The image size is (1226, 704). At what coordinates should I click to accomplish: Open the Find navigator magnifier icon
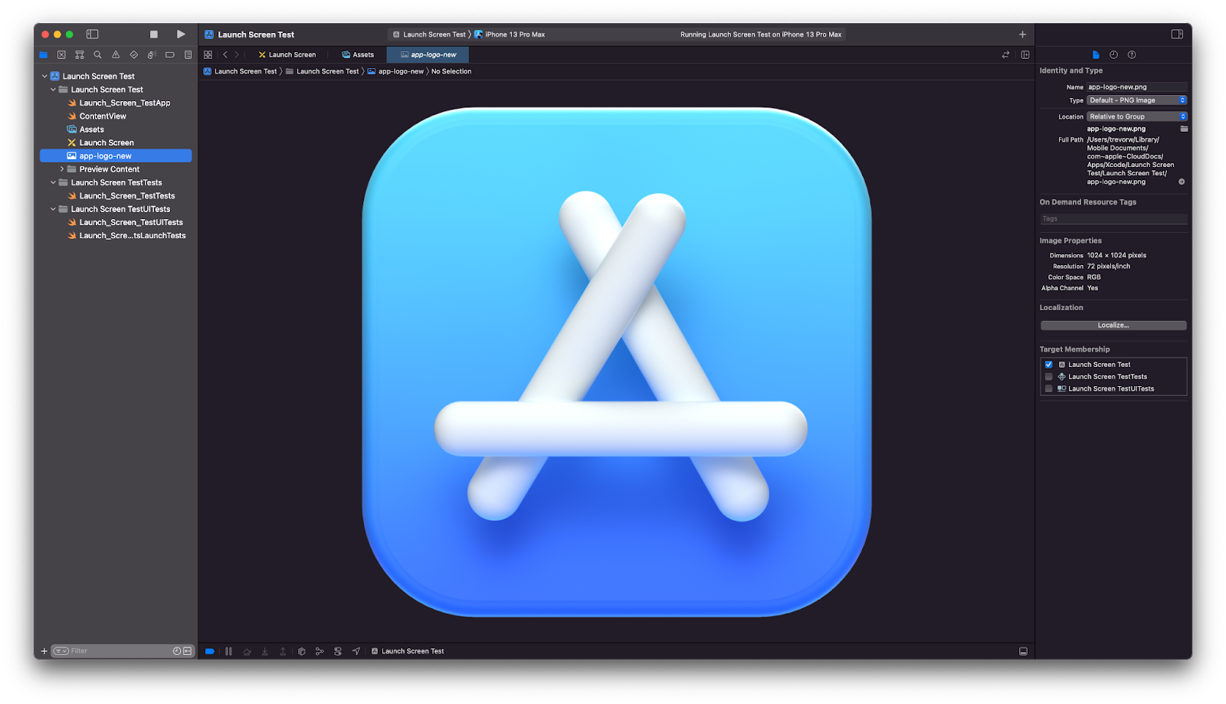[97, 55]
